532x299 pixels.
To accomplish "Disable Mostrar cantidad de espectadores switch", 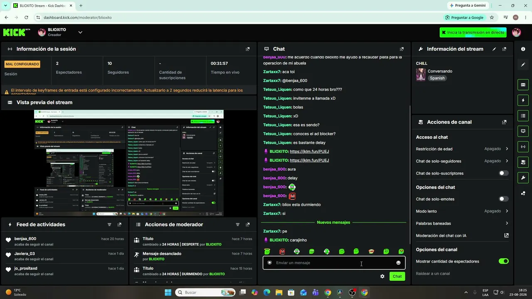I will [x=503, y=261].
